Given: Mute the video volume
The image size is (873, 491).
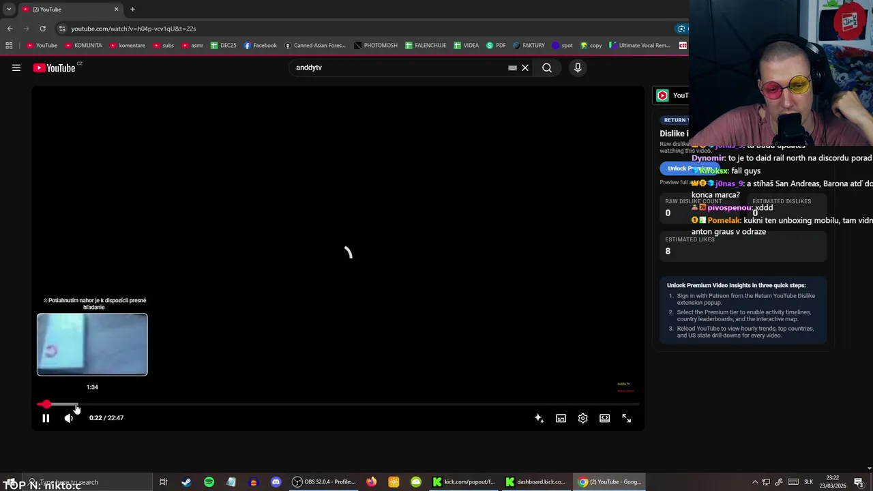Looking at the screenshot, I should tap(69, 418).
